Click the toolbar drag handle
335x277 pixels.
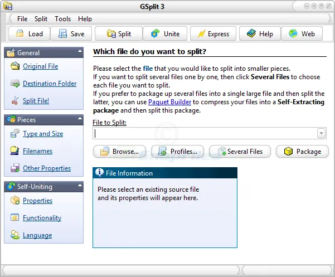[x=4, y=33]
